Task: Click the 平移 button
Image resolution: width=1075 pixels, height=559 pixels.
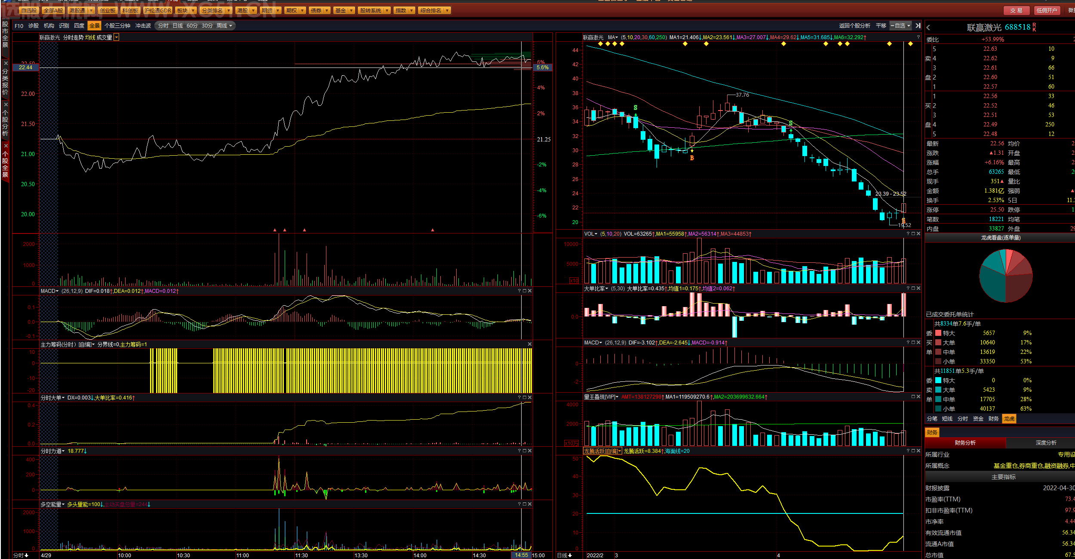Action: pyautogui.click(x=881, y=26)
